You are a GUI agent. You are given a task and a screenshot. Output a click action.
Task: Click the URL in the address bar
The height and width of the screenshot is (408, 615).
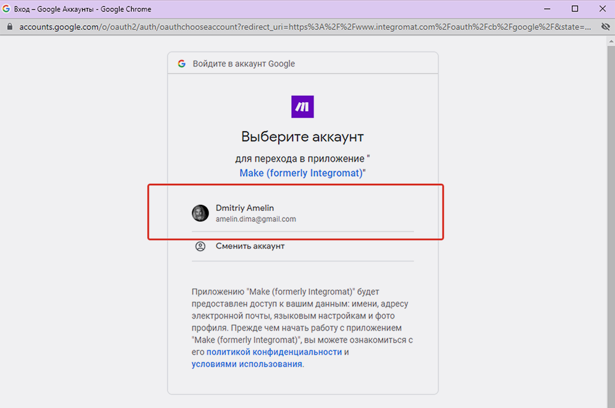point(304,26)
